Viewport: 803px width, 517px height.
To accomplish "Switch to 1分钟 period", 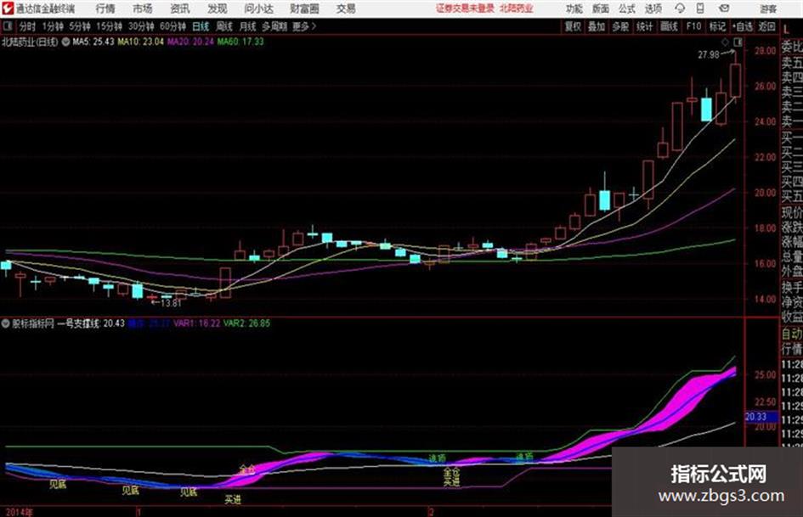I will [x=52, y=26].
